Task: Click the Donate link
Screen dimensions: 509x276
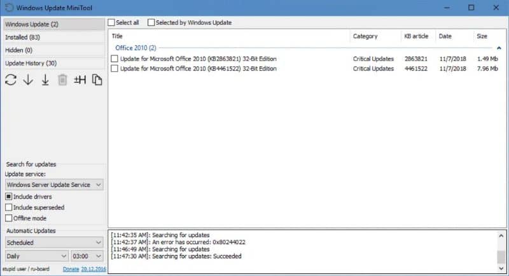Action: [71, 269]
